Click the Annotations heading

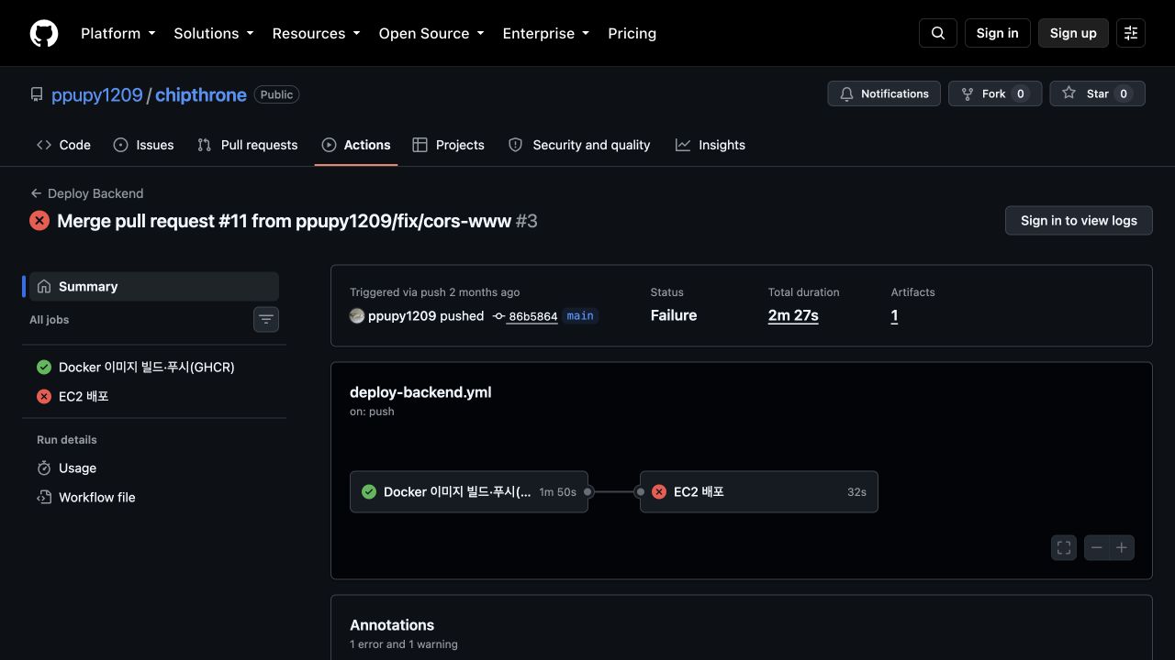click(392, 625)
